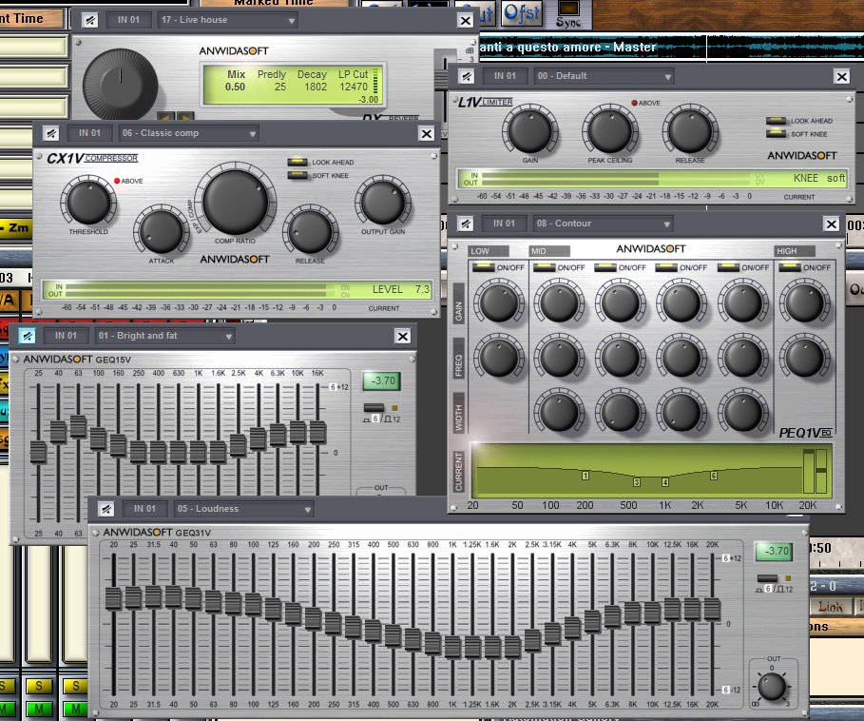Image resolution: width=864 pixels, height=721 pixels.
Task: Toggle second MID band ON/OFF in PEQ1V
Action: click(605, 267)
